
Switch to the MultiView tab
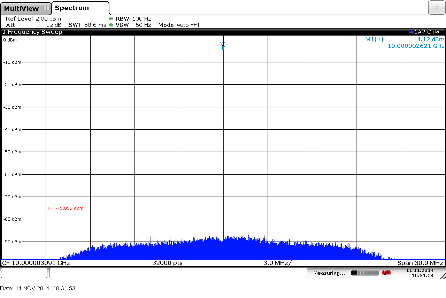pyautogui.click(x=22, y=8)
